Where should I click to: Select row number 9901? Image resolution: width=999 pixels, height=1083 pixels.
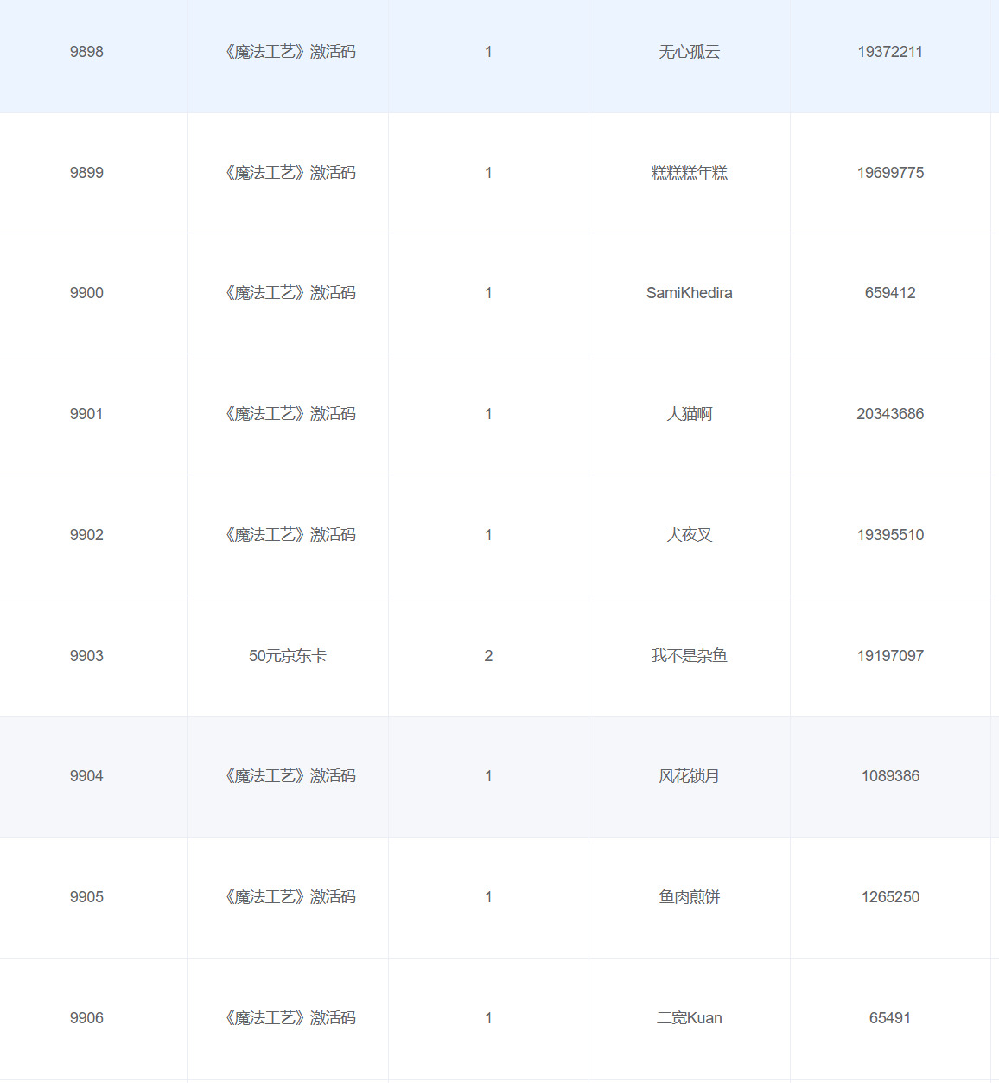click(86, 414)
